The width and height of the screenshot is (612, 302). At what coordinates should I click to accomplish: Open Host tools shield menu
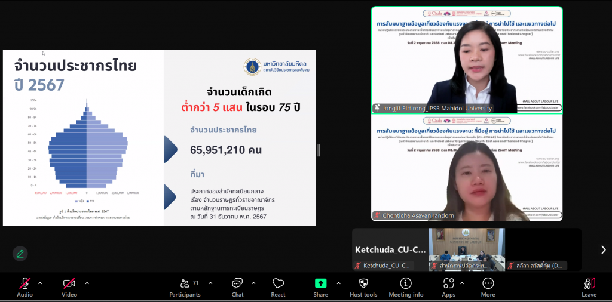click(363, 286)
